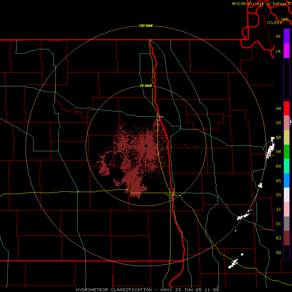Click the GR legend label text
This screenshot has height=292, width=292.
278,123
